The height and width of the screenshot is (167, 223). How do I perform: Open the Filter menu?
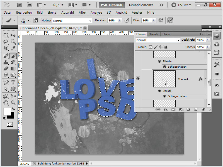coord(82,13)
